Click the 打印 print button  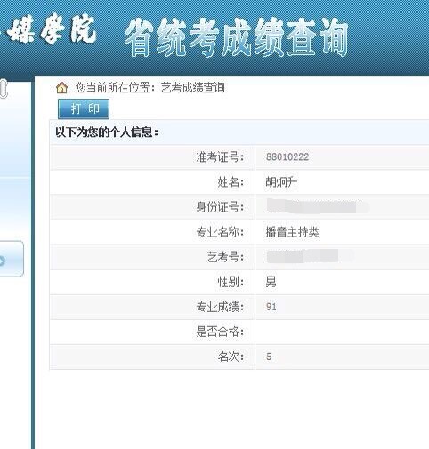pos(84,109)
